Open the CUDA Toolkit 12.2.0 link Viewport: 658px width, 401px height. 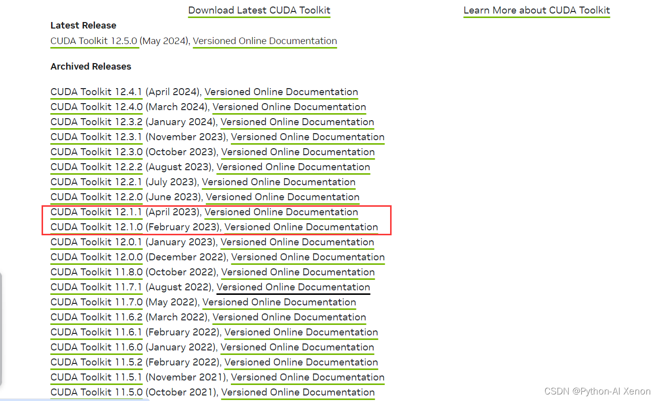tap(97, 197)
